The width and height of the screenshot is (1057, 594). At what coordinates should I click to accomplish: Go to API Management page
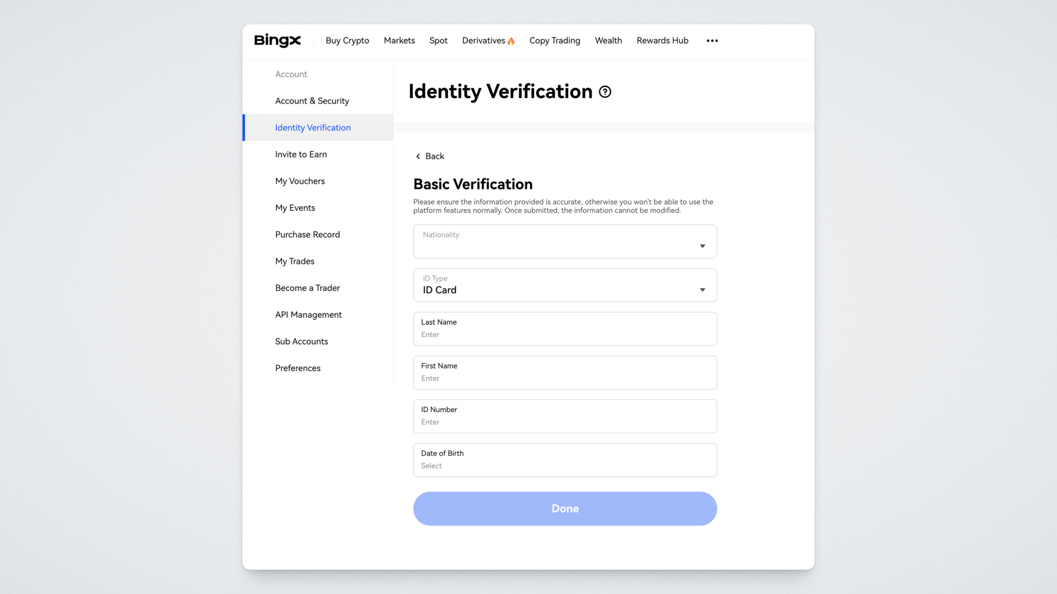tap(308, 315)
